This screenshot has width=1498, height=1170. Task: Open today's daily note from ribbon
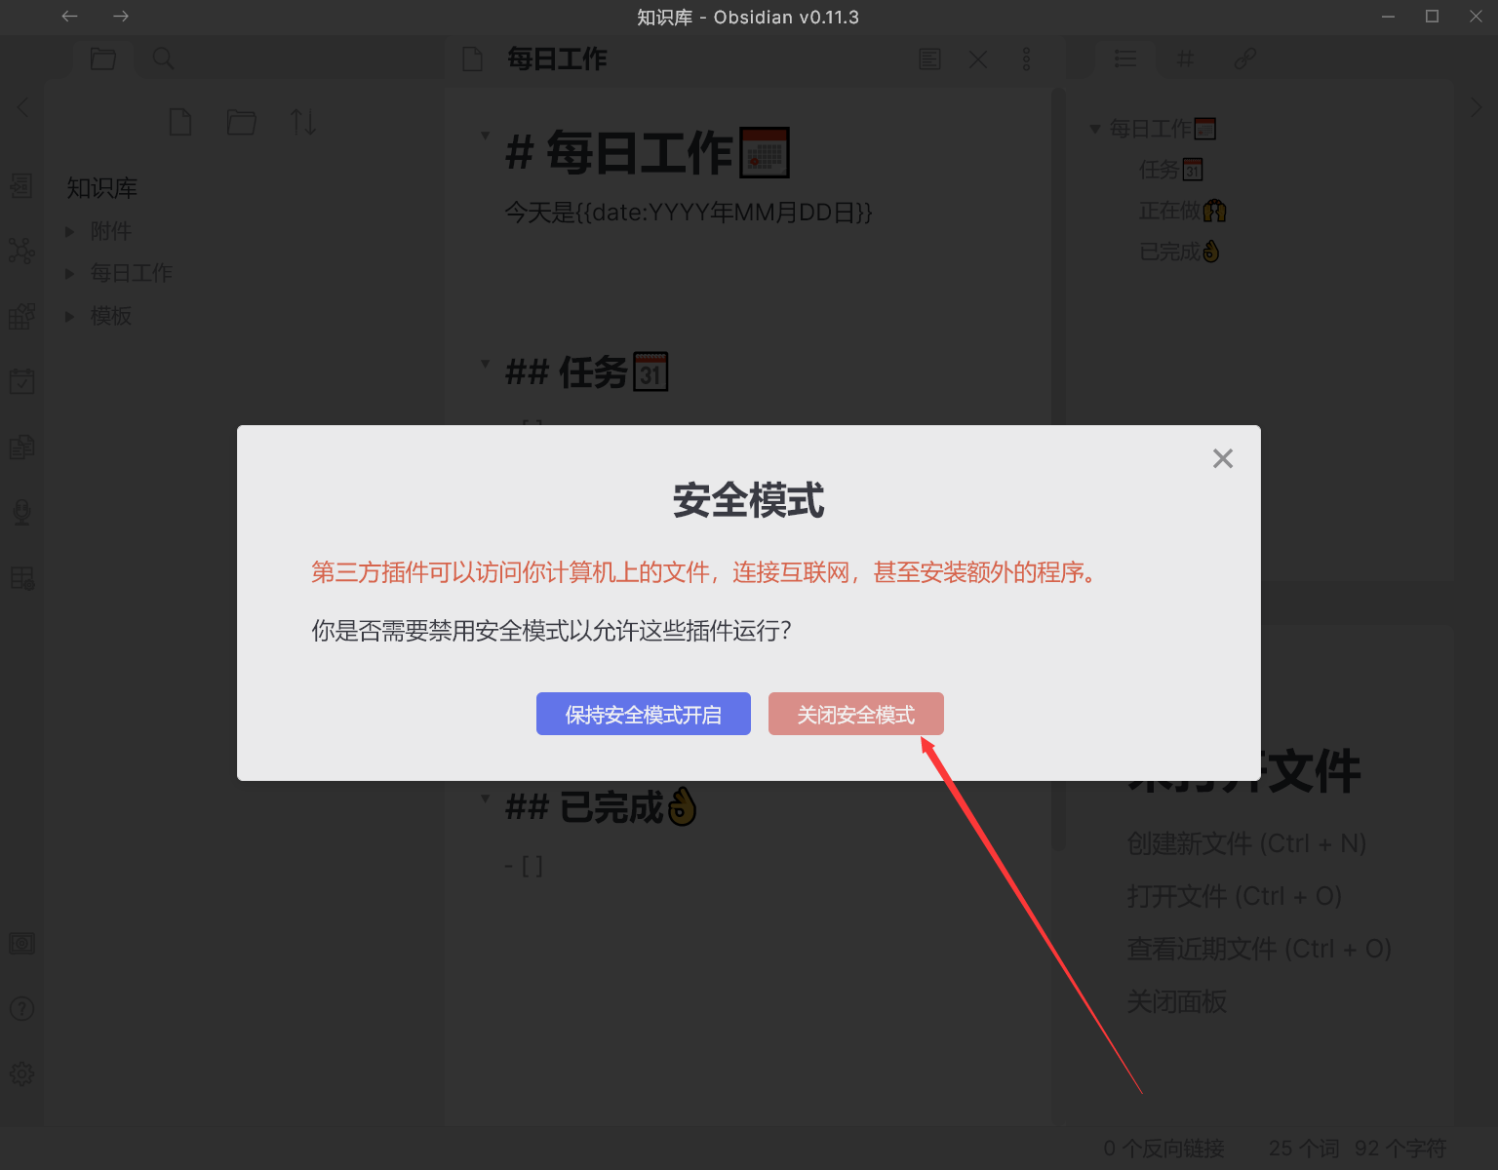tap(21, 381)
